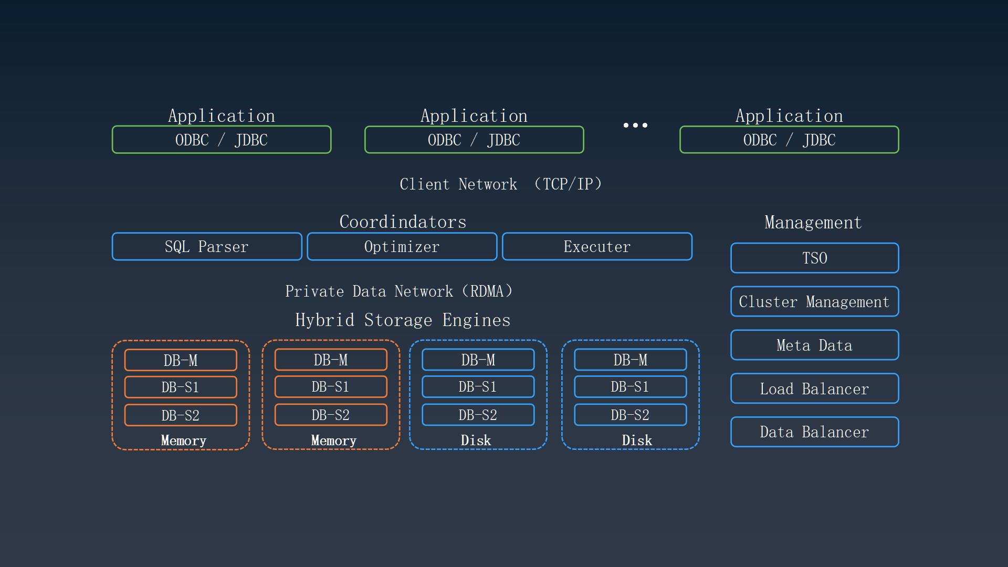Select DB-S1 in first Disk group
Viewport: 1008px width, 567px height.
pyautogui.click(x=478, y=387)
